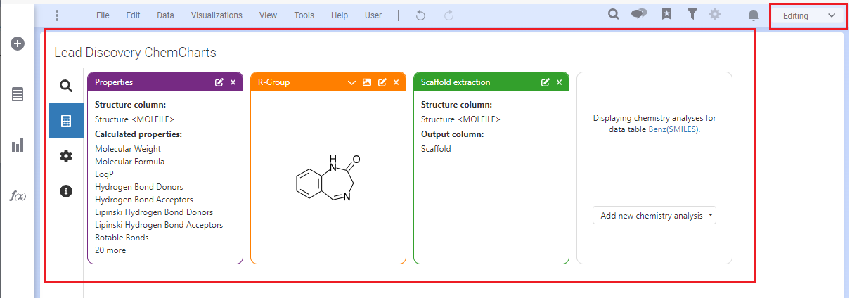Open the User menu
The image size is (852, 298).
pos(373,15)
